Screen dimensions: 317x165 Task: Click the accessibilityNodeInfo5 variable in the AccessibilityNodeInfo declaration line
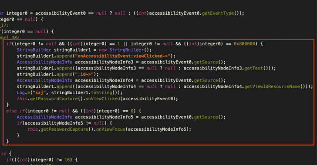click(x=104, y=117)
